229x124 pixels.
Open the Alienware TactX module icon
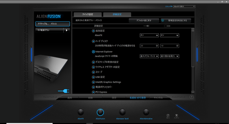tap(123, 112)
